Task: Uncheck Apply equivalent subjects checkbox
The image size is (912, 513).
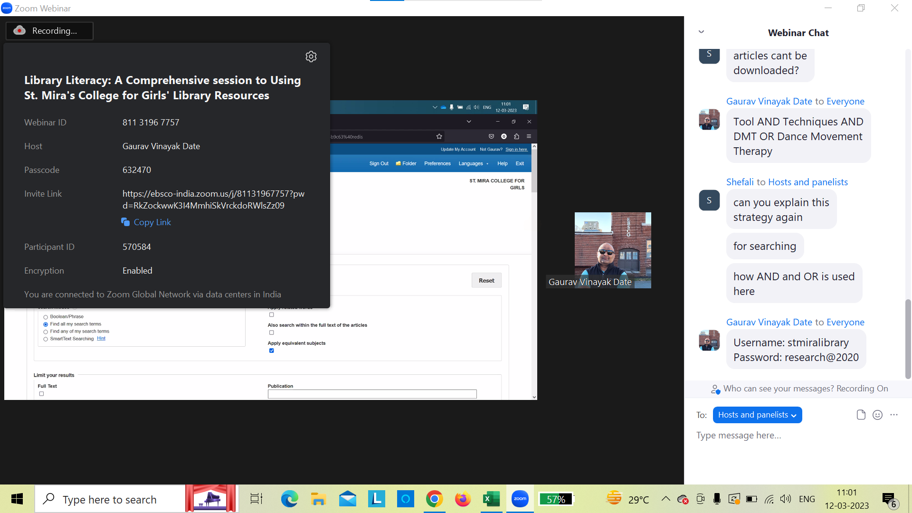Action: 272,351
